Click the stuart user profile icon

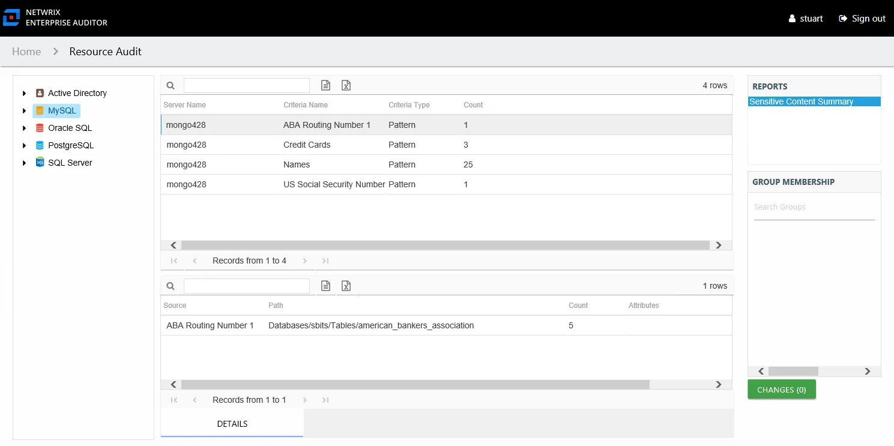pos(792,19)
